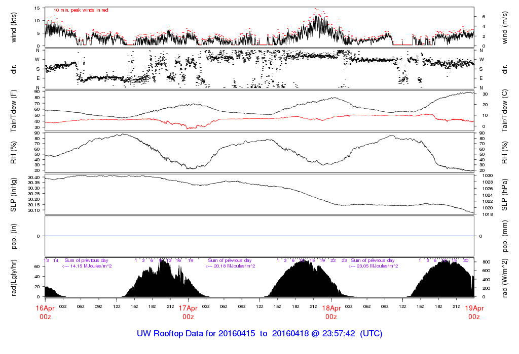This screenshot has height=354, width=519.
Task: Select the 16Apr 00z date marker
Action: pyautogui.click(x=45, y=312)
